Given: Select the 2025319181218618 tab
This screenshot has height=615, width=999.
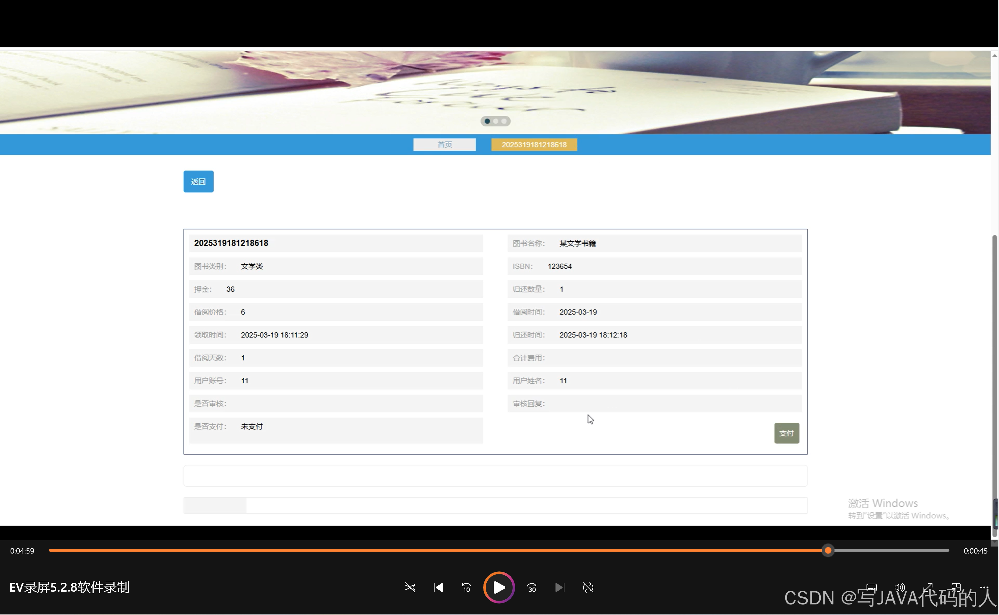Looking at the screenshot, I should (x=534, y=144).
